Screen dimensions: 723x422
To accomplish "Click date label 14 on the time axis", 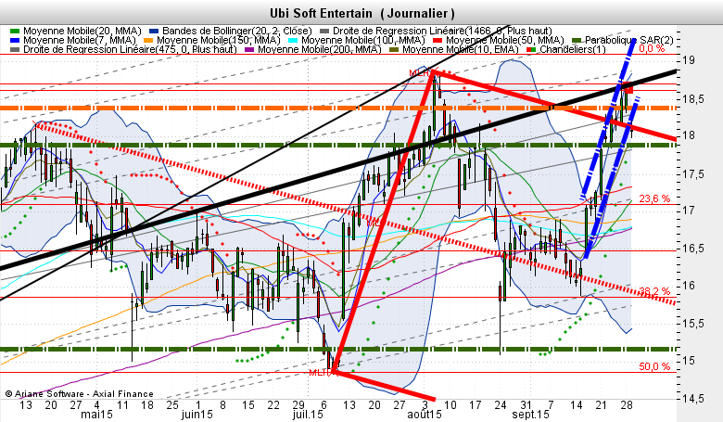I will pyautogui.click(x=576, y=405).
